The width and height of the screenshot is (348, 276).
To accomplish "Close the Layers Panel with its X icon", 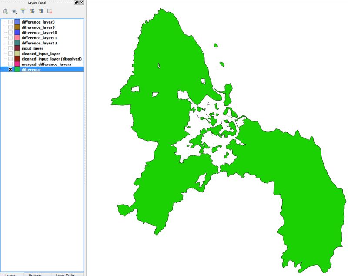I will coord(81,3).
